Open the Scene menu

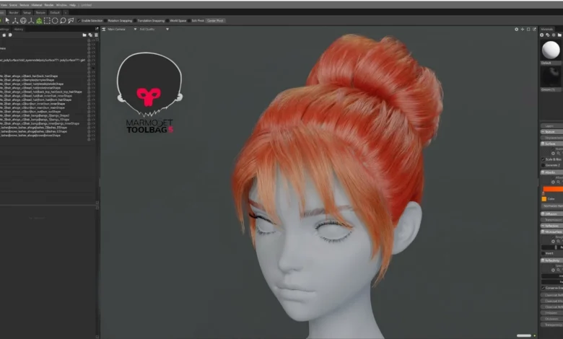coord(13,5)
